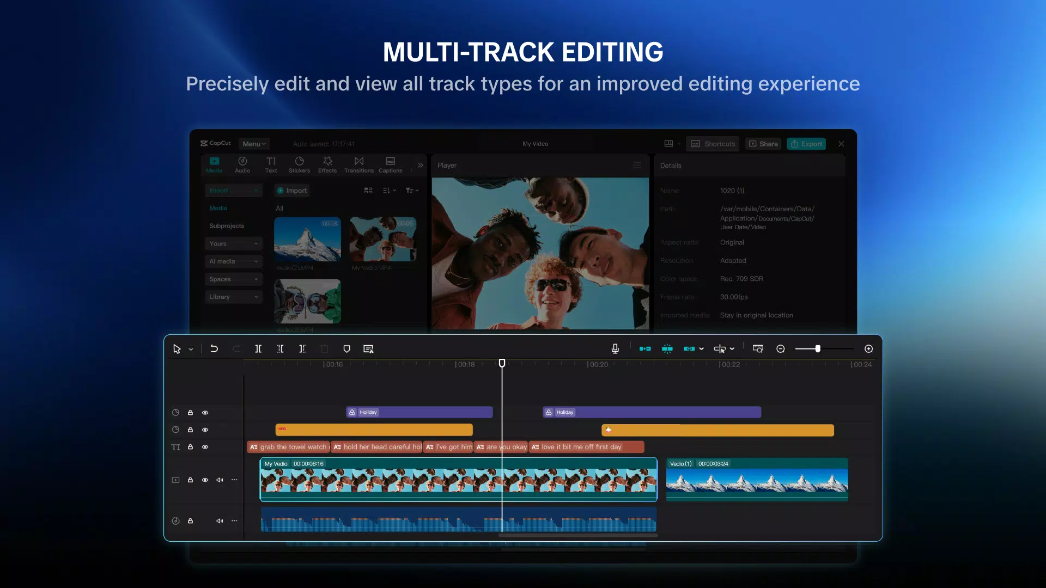Switch to the Stickers tab
Viewport: 1046px width, 588px height.
(299, 164)
